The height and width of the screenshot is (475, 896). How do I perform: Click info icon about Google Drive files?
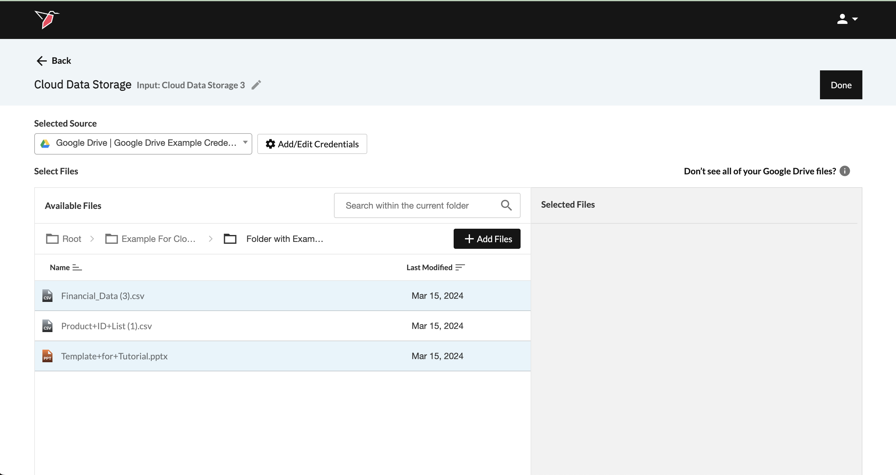tap(844, 171)
